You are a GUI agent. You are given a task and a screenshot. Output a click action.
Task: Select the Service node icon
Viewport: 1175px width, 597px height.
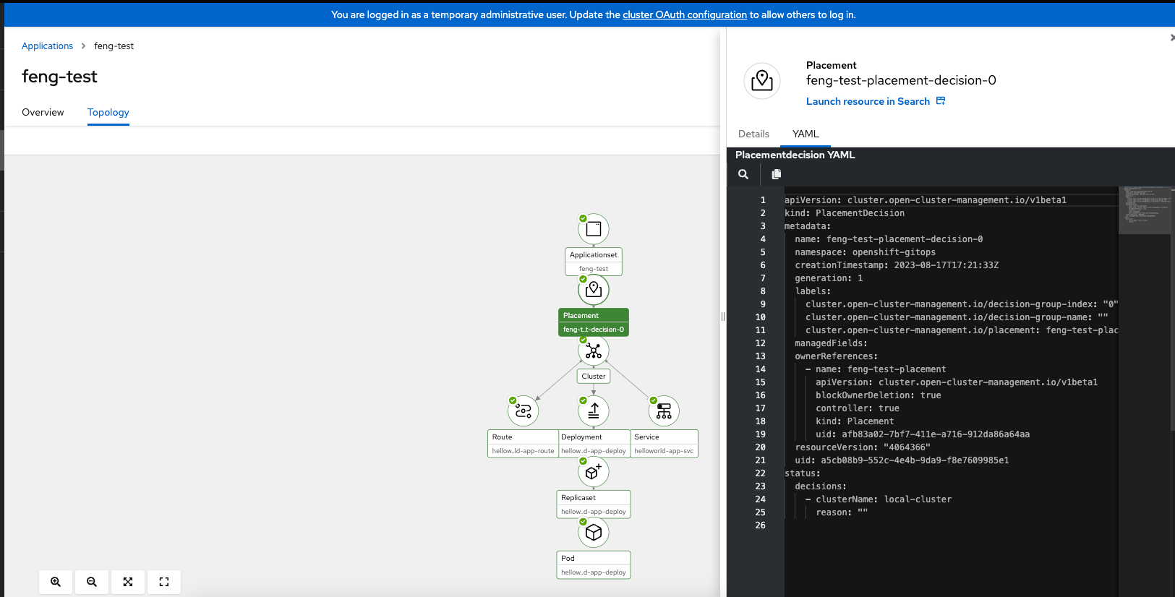[x=664, y=411]
